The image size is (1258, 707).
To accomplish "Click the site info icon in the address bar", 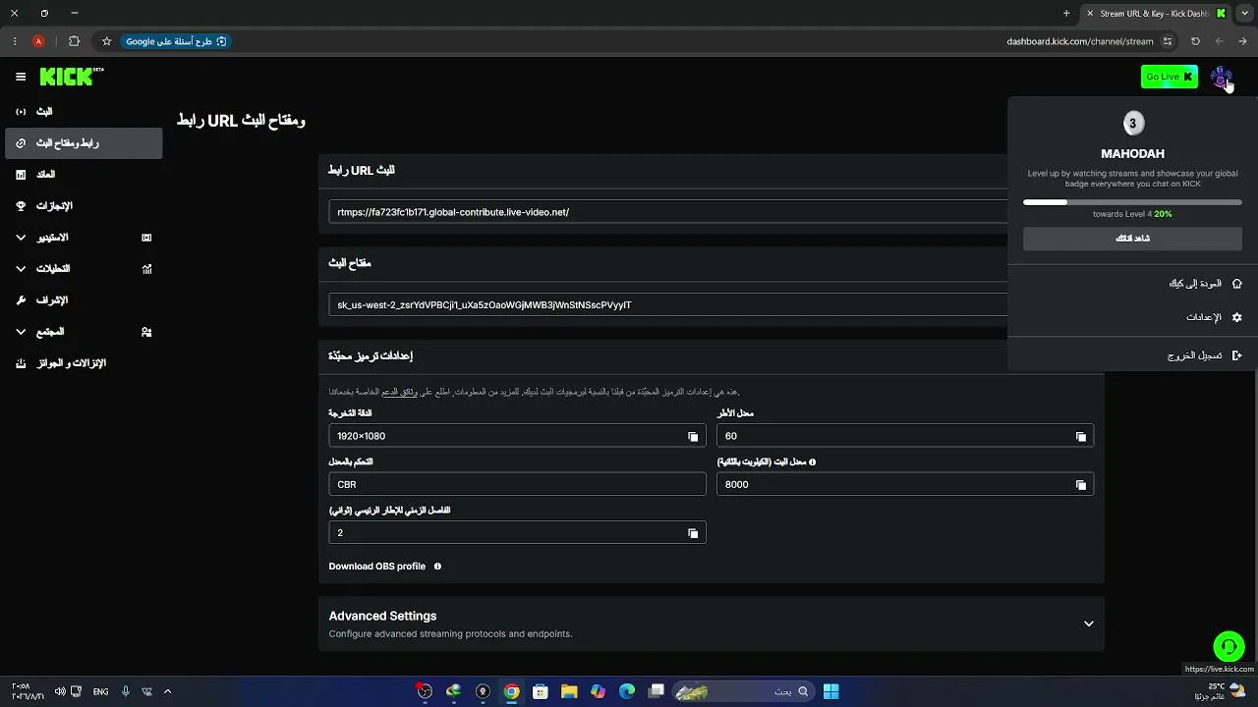I will (1168, 41).
